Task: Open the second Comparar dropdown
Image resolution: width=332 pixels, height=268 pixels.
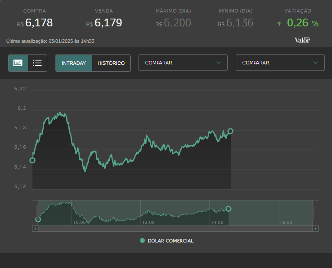Action: click(x=280, y=63)
